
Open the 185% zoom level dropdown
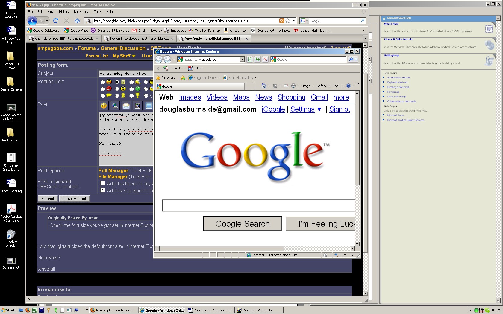click(x=352, y=255)
